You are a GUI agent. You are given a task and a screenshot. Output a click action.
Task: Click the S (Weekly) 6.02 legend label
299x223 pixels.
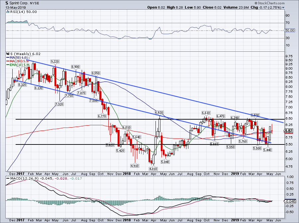click(x=25, y=54)
